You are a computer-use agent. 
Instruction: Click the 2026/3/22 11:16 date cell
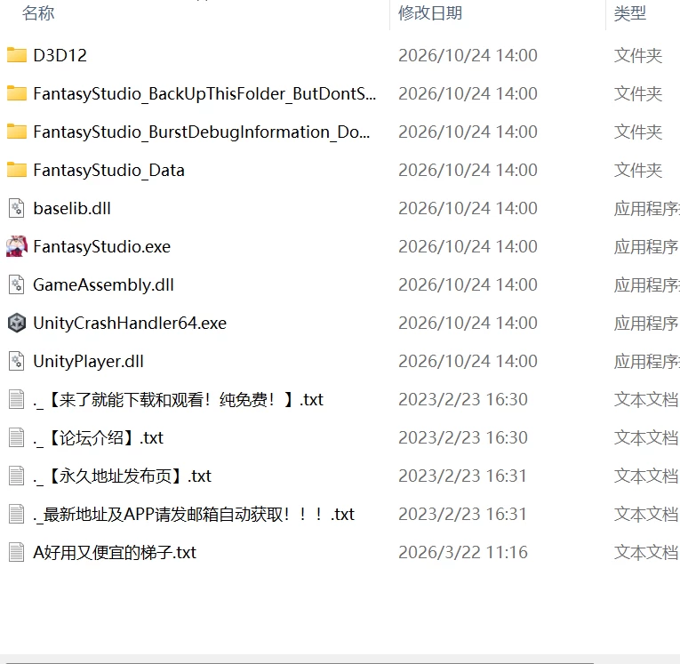[463, 552]
